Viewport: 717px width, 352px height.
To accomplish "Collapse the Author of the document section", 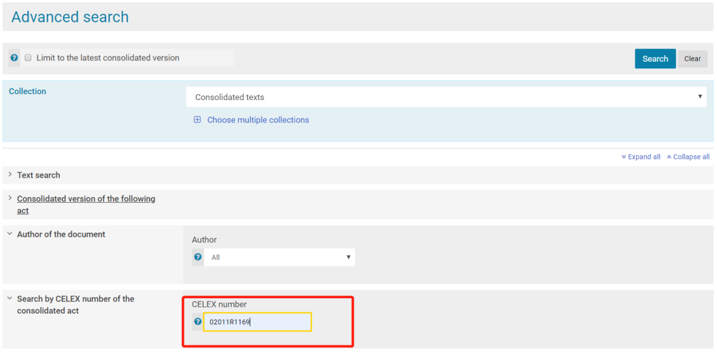I will 61,234.
